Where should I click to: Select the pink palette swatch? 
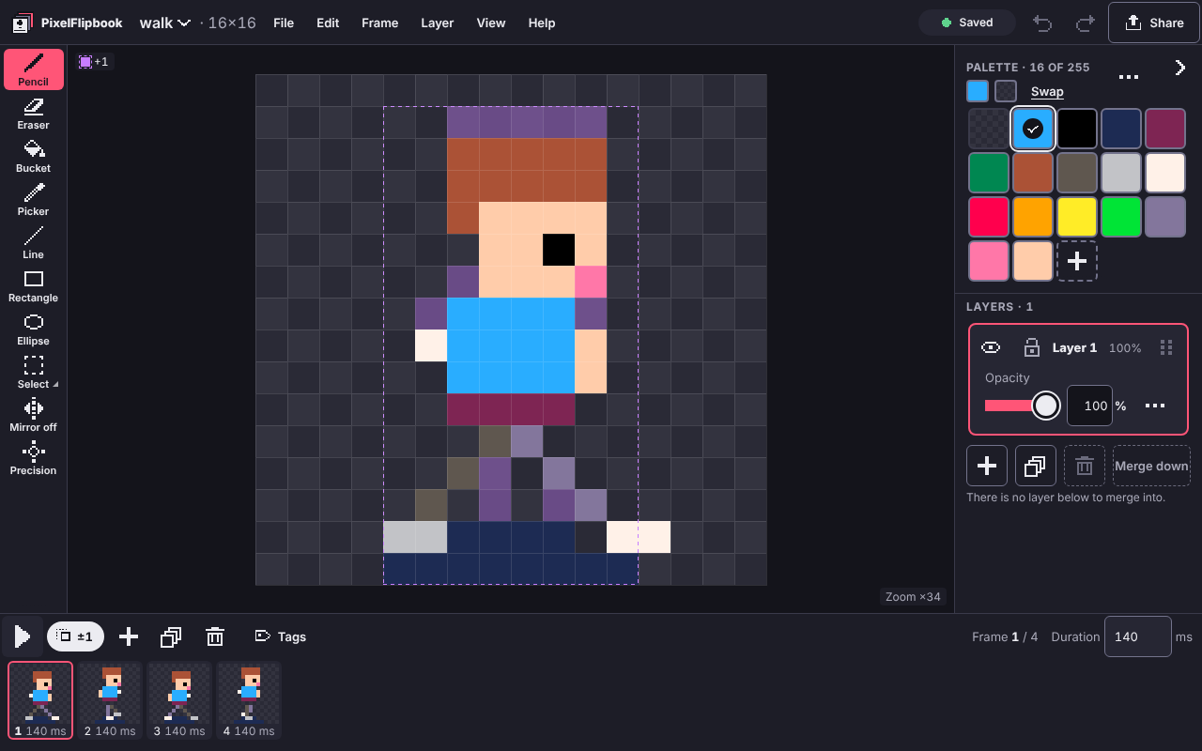989,261
